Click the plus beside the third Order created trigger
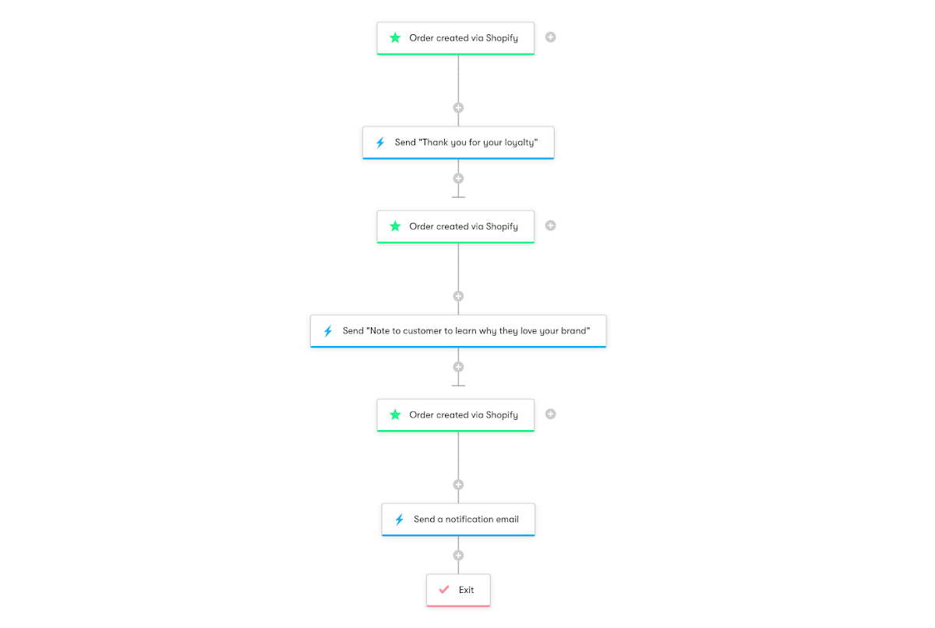 coord(550,414)
